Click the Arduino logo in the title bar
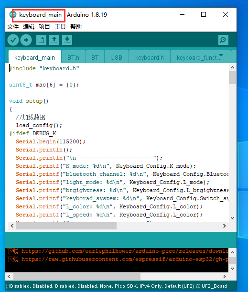Image resolution: width=248 pixels, height=292 pixels. point(13,14)
